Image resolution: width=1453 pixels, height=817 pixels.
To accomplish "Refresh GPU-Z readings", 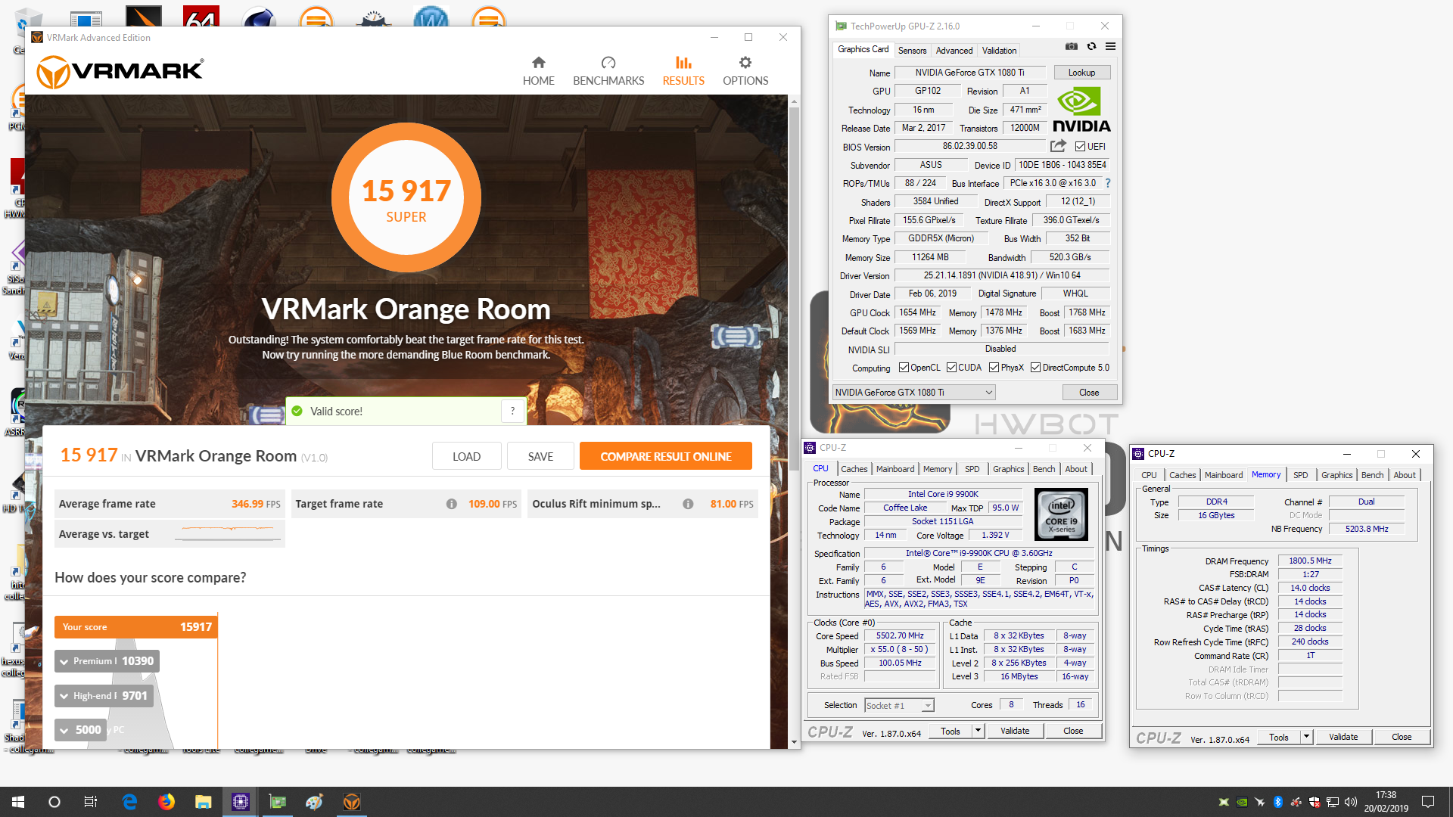I will click(1091, 47).
